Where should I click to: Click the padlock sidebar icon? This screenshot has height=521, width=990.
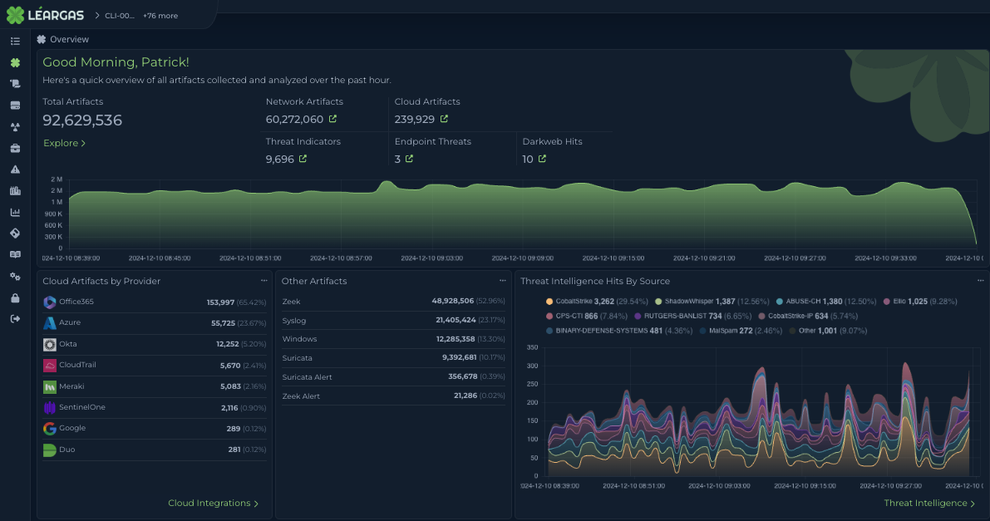pyautogui.click(x=15, y=297)
